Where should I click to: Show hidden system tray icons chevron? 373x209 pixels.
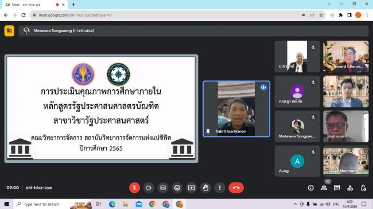click(x=295, y=204)
